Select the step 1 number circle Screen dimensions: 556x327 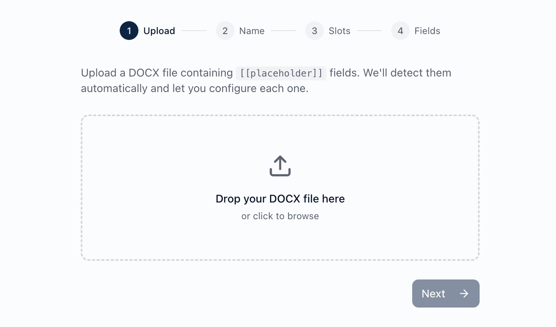click(129, 31)
